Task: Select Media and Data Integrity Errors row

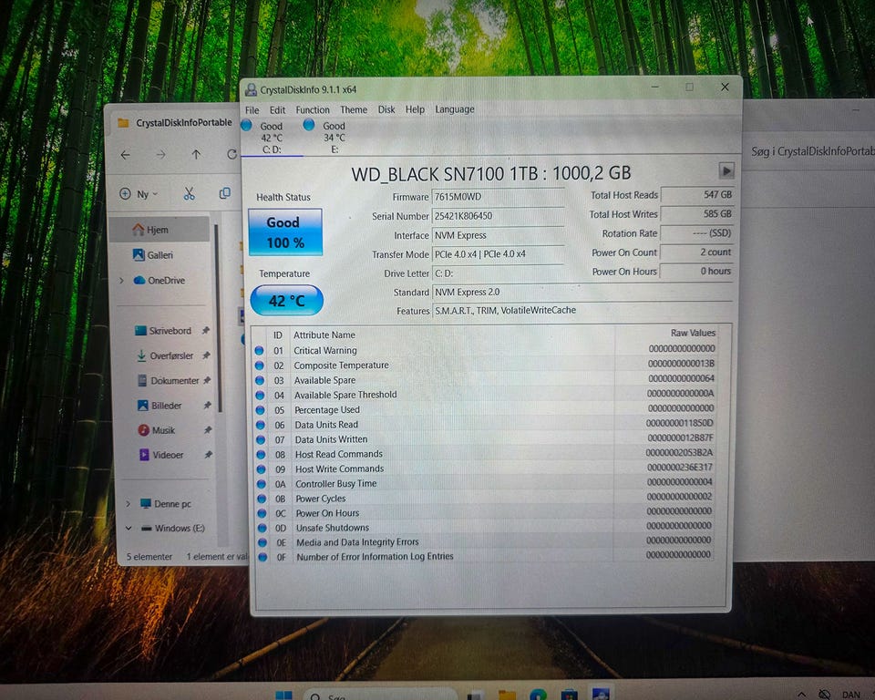Action: coord(484,542)
